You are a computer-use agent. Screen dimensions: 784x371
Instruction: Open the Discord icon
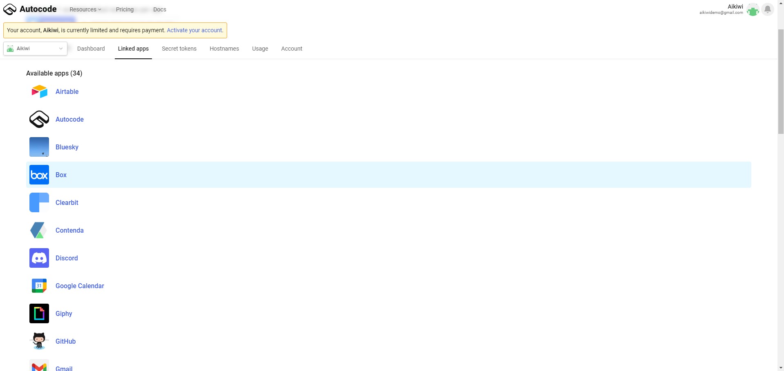[39, 258]
